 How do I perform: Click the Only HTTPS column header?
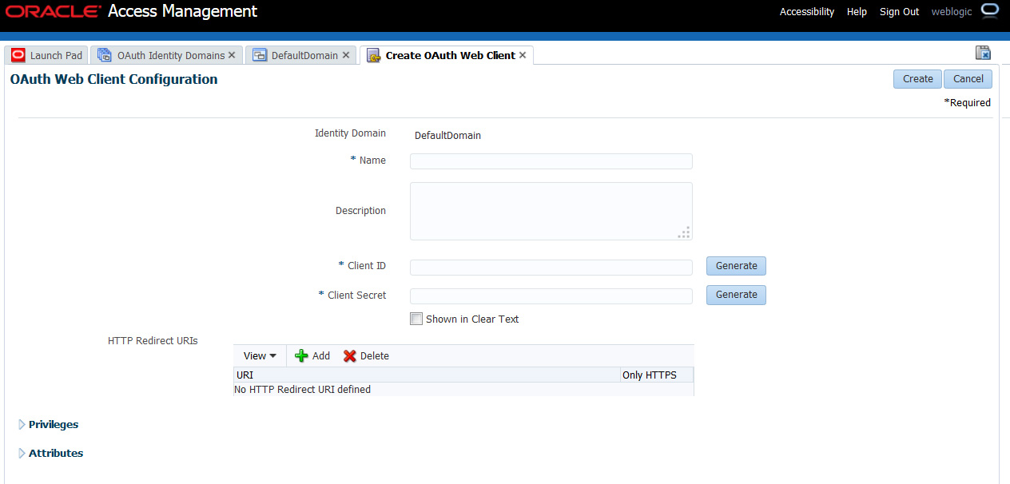point(657,375)
